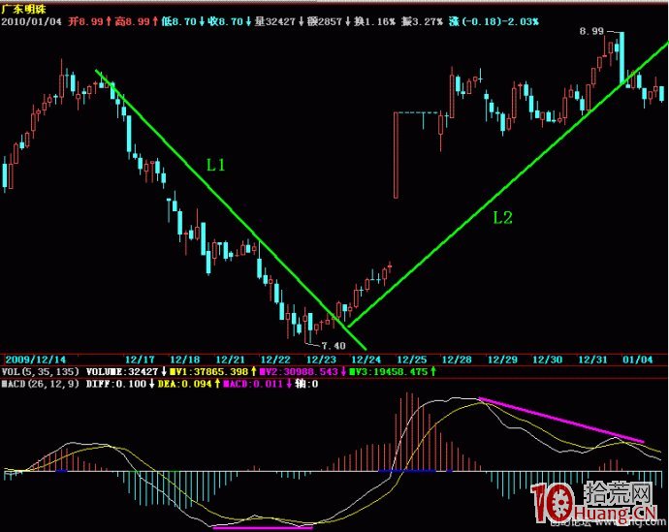Click the 8.99 peak price label
The height and width of the screenshot is (532, 669).
coord(591,31)
